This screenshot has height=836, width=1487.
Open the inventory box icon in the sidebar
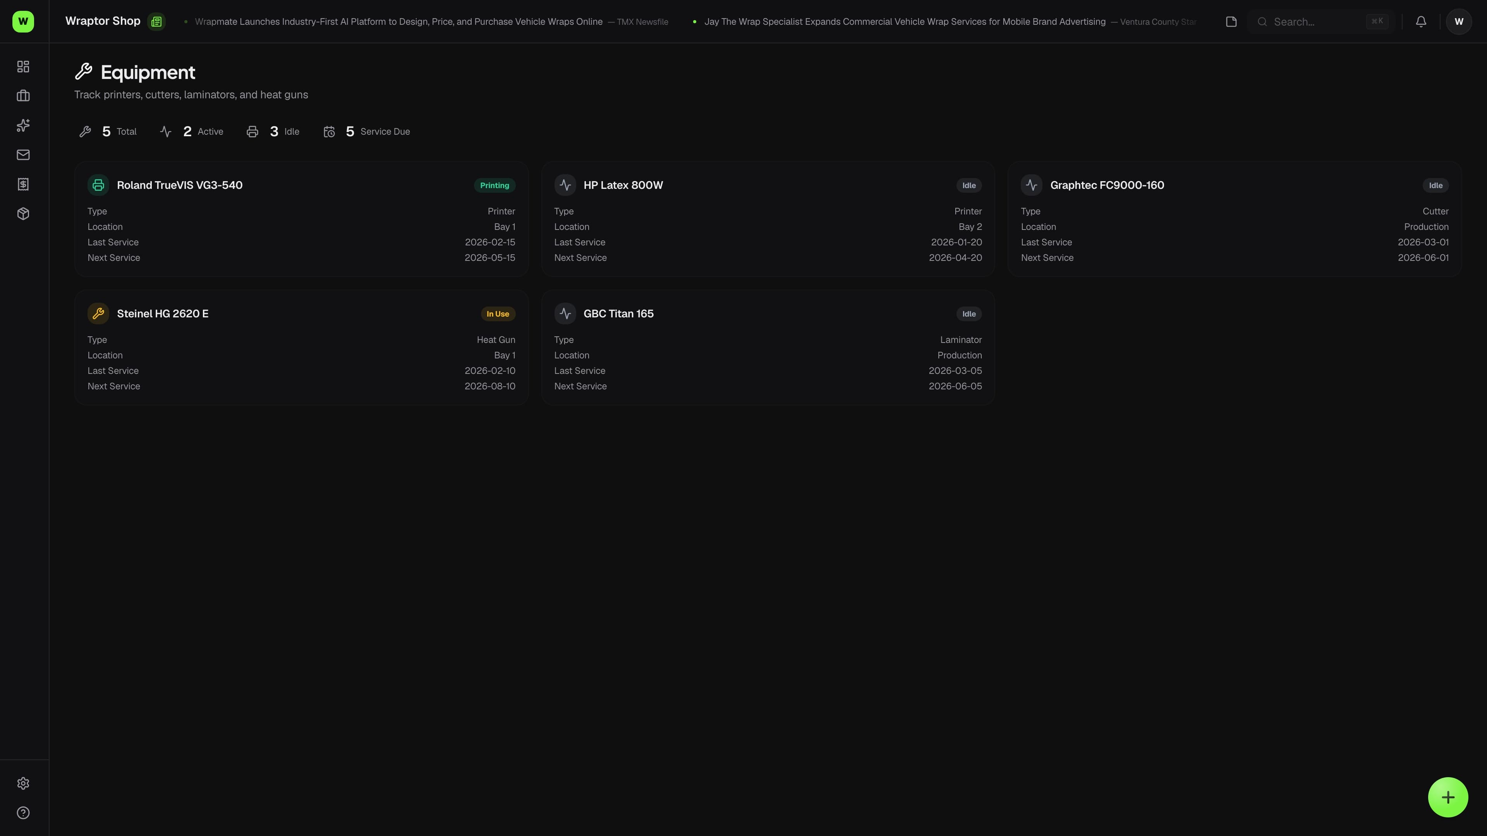pyautogui.click(x=23, y=214)
